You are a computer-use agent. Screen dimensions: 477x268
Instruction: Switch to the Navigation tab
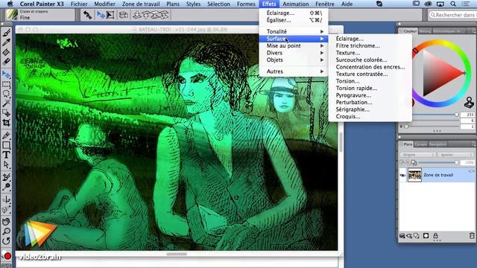point(437,144)
